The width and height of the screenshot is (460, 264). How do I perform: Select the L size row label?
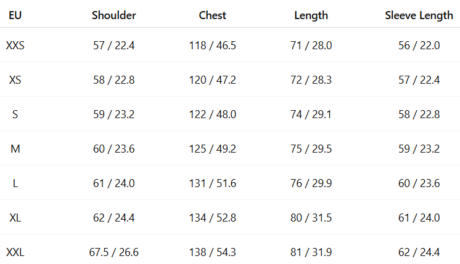click(15, 183)
